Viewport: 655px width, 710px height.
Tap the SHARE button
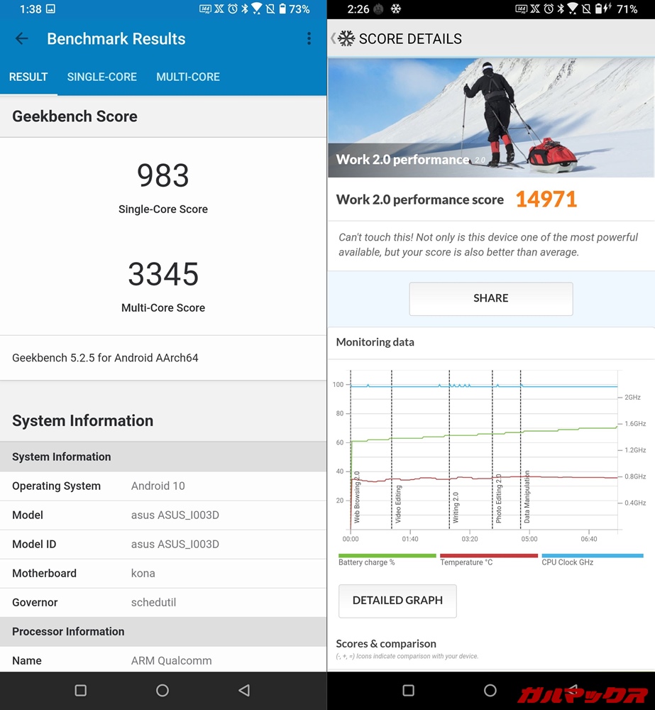click(x=490, y=298)
